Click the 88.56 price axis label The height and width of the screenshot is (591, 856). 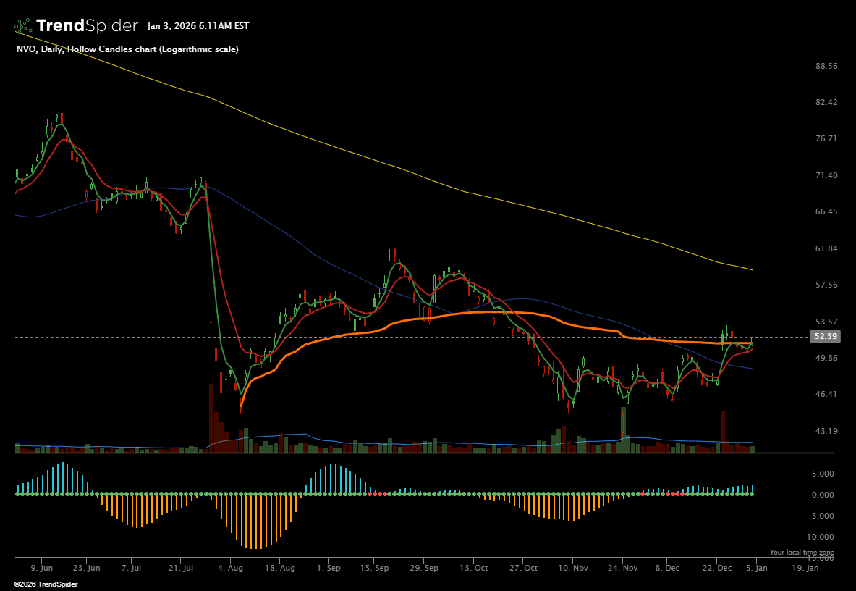826,66
